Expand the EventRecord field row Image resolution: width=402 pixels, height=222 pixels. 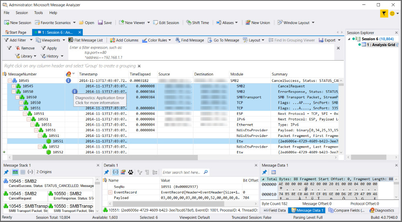(110, 192)
